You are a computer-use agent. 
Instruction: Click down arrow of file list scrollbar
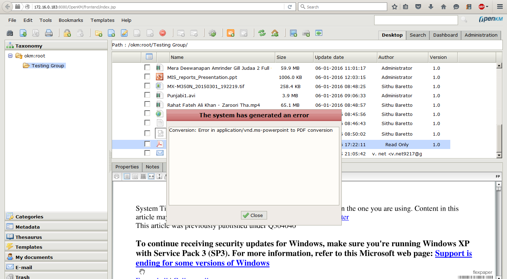coord(499,155)
